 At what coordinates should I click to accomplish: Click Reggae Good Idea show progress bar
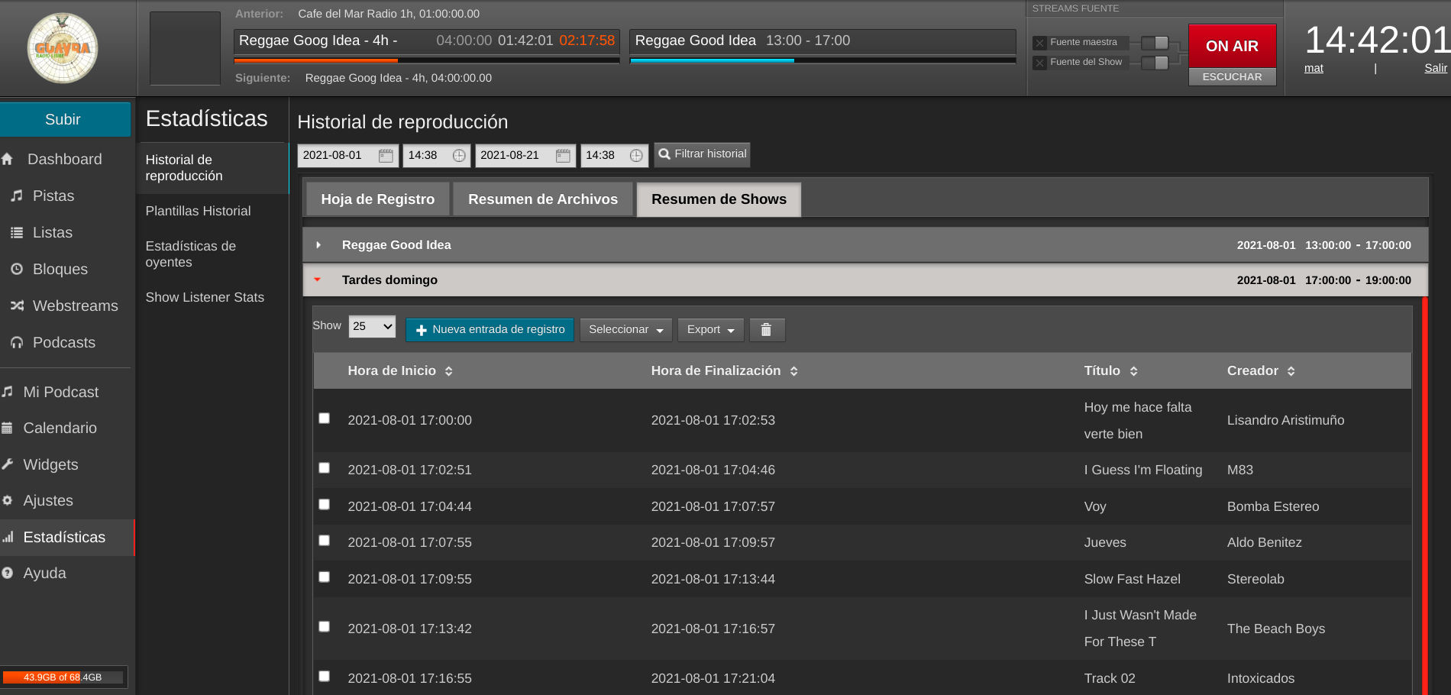[822, 60]
